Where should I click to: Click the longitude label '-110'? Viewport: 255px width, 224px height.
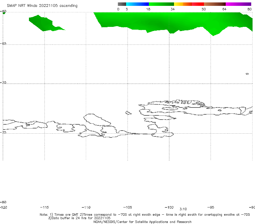(x=86, y=207)
